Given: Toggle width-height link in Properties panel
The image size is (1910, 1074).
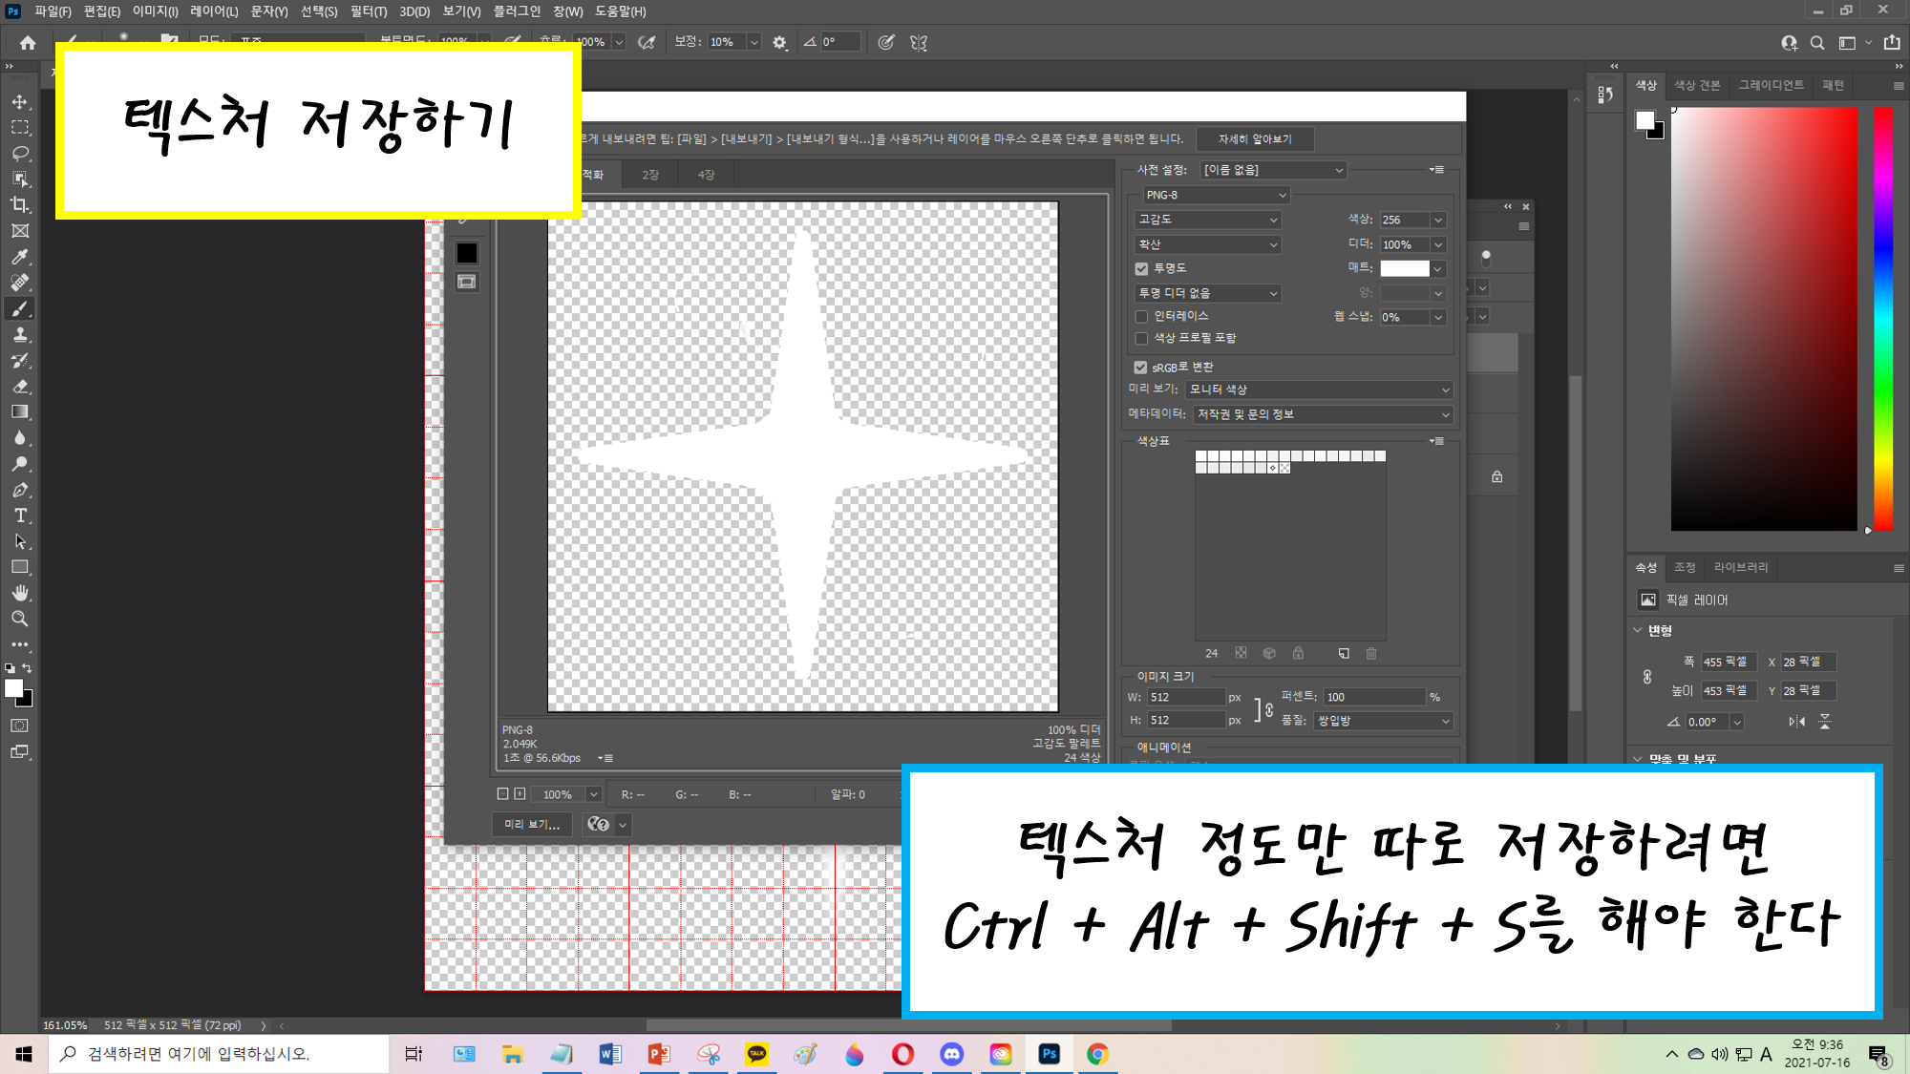Looking at the screenshot, I should click(1647, 677).
